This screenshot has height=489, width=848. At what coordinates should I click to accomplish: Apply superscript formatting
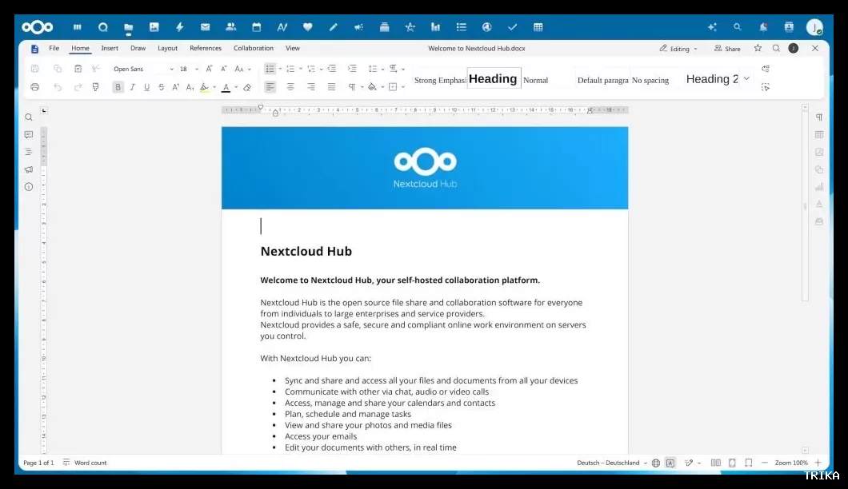tap(175, 87)
